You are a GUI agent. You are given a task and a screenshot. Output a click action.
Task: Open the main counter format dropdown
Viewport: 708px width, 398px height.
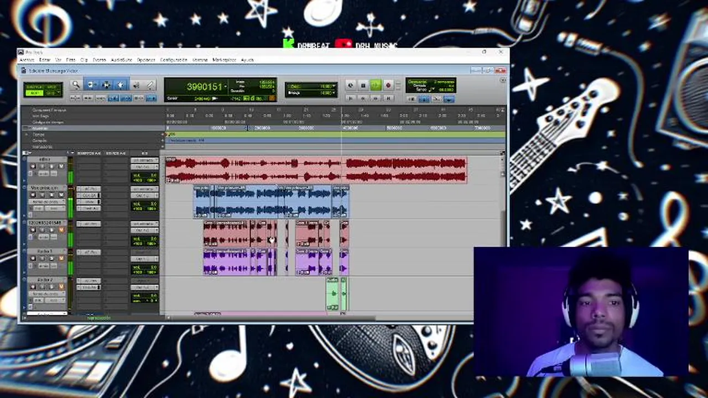click(226, 86)
